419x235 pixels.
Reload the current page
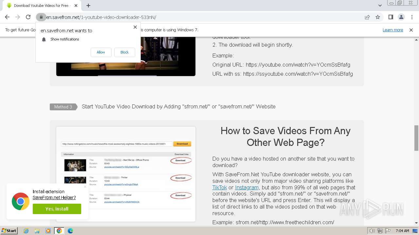point(28,17)
